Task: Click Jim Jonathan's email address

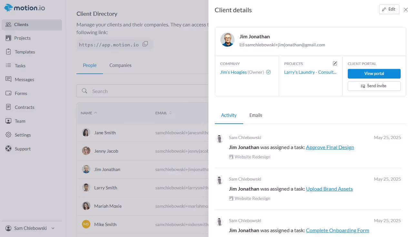Action: click(x=285, y=45)
